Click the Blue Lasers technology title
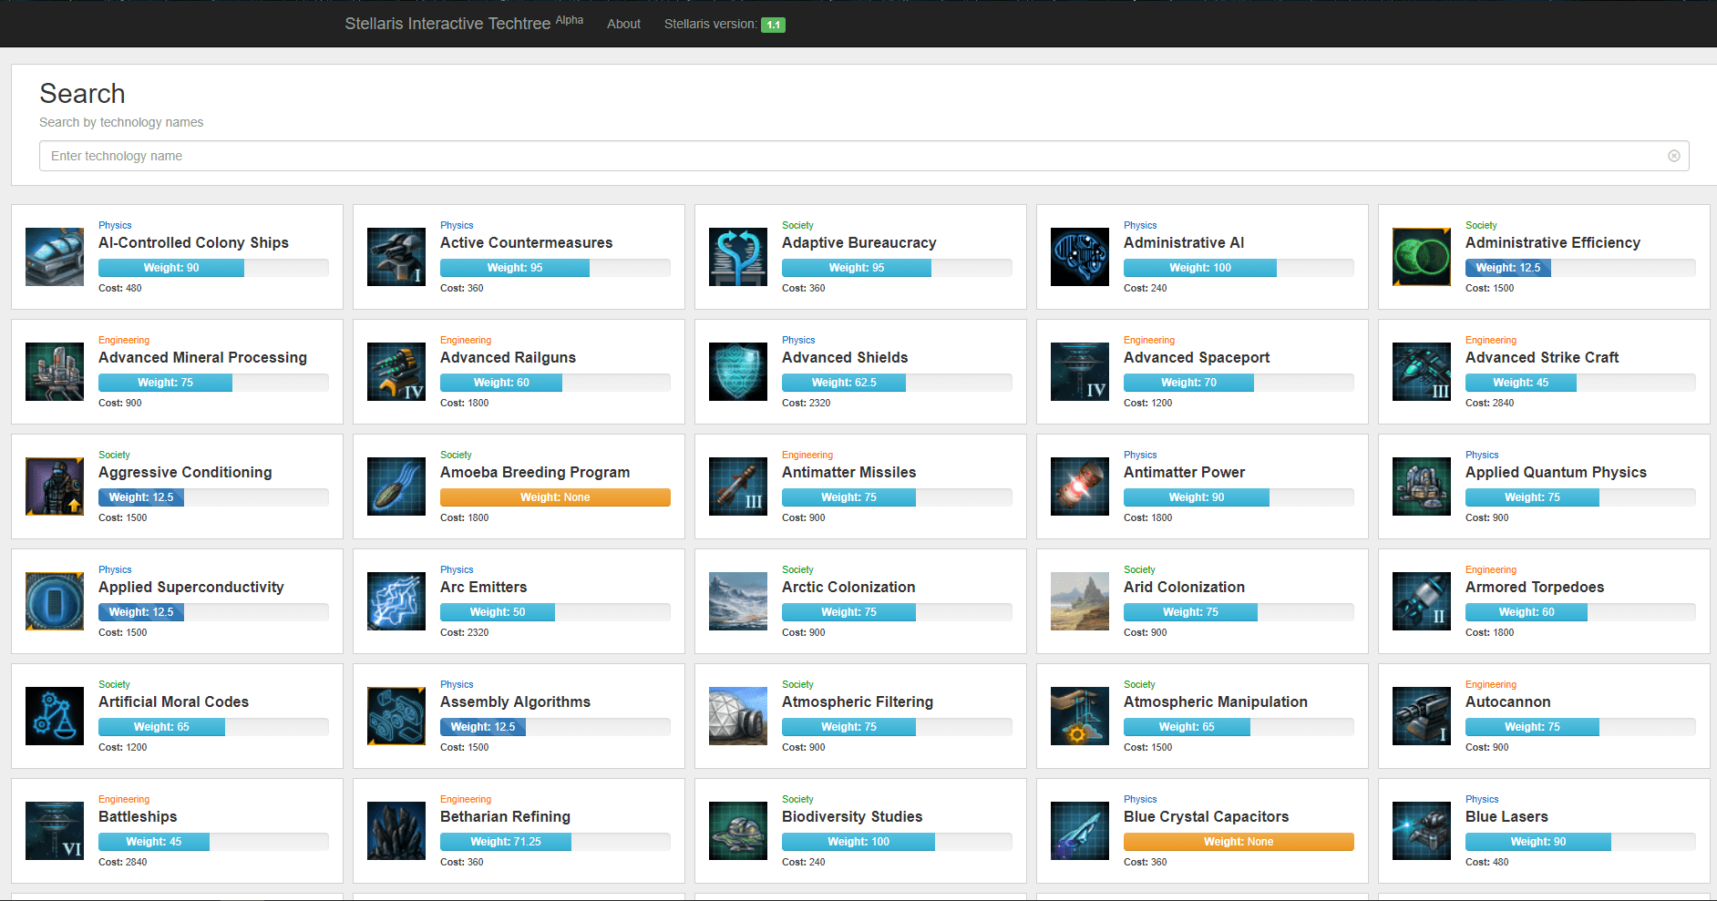Viewport: 1717px width, 901px height. coord(1506,817)
